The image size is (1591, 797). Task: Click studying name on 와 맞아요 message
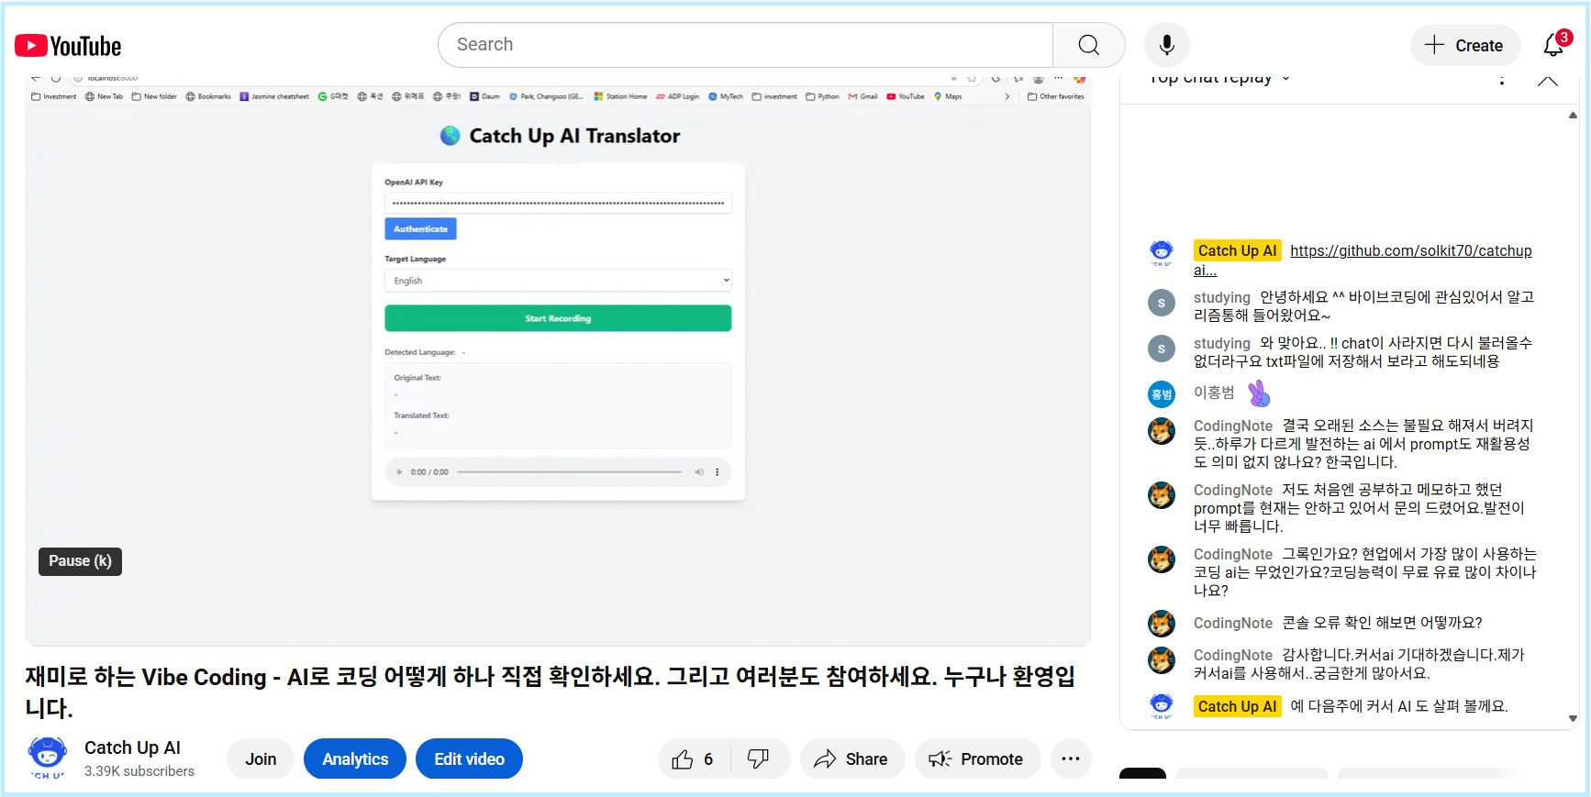point(1221,343)
